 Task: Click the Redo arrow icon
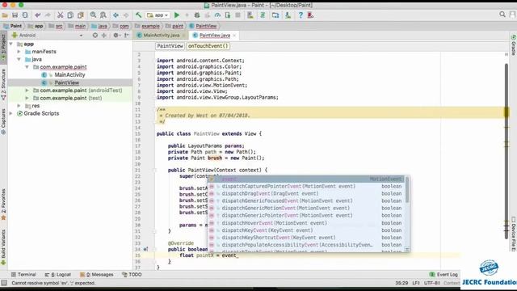tap(48, 15)
